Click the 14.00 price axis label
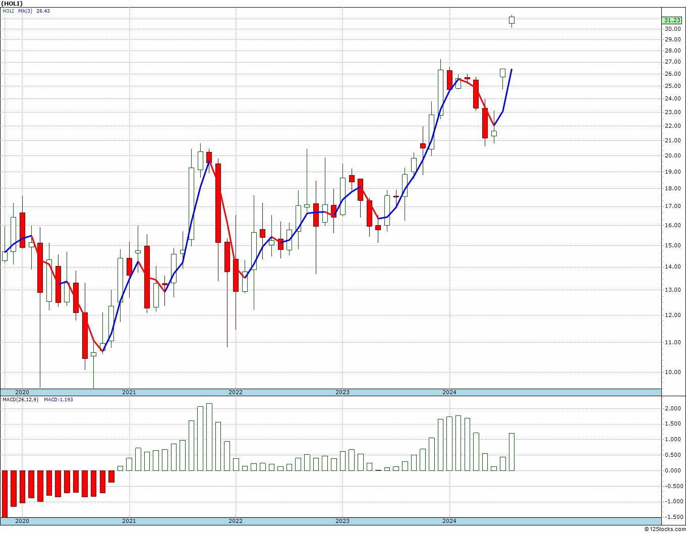This screenshot has width=686, height=533. (672, 267)
